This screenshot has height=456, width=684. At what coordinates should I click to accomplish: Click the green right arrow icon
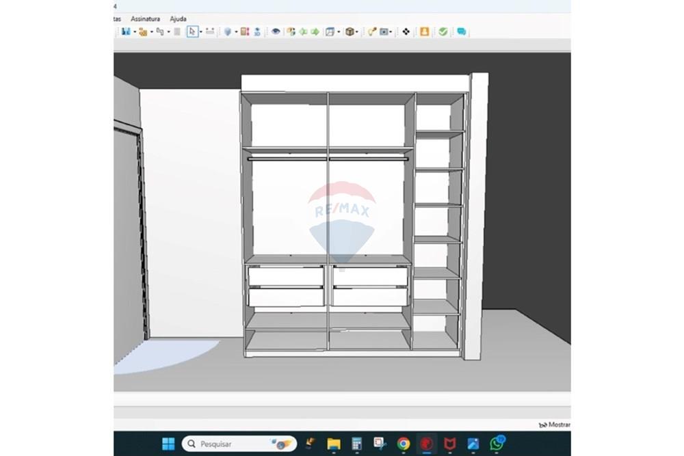click(315, 31)
